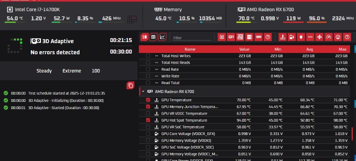
Task: Switch to graph view mode icon
Action: (x=162, y=37)
